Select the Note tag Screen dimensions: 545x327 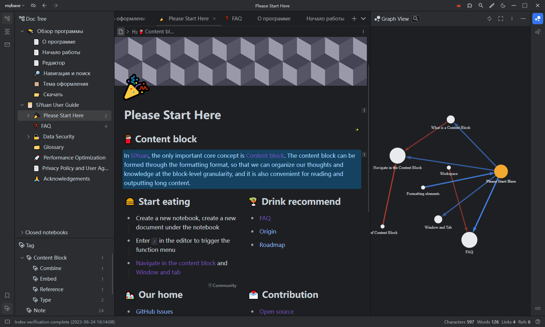[39, 310]
